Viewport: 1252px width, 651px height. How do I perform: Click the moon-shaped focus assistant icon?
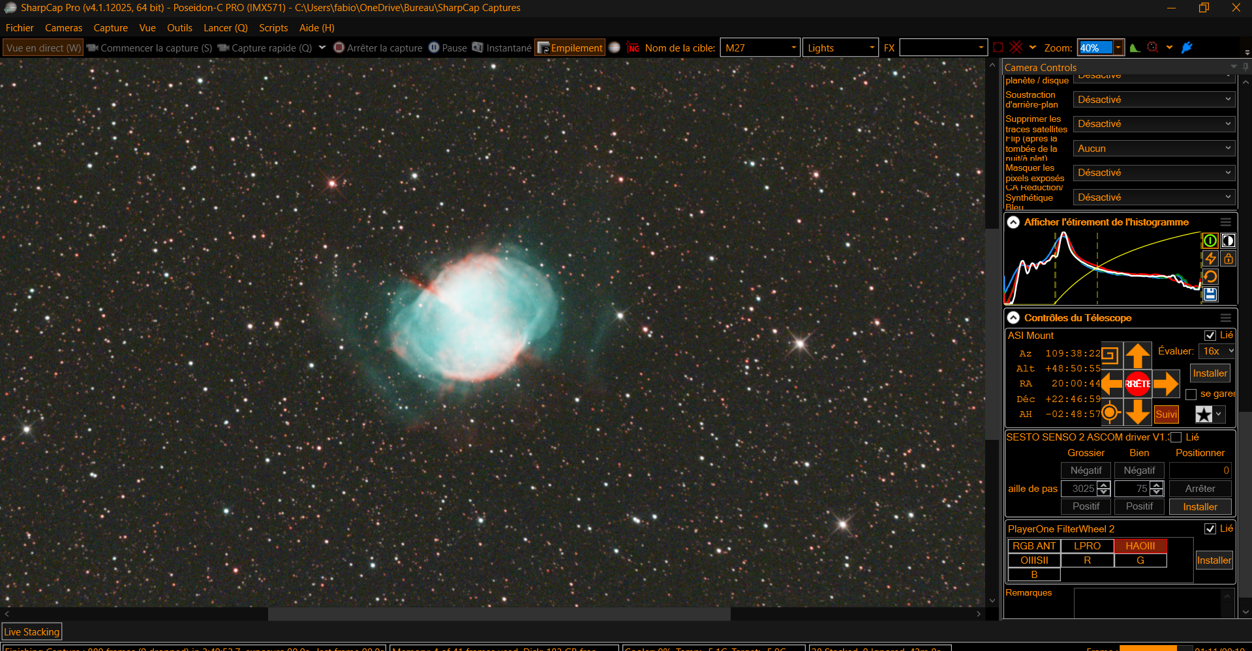615,48
